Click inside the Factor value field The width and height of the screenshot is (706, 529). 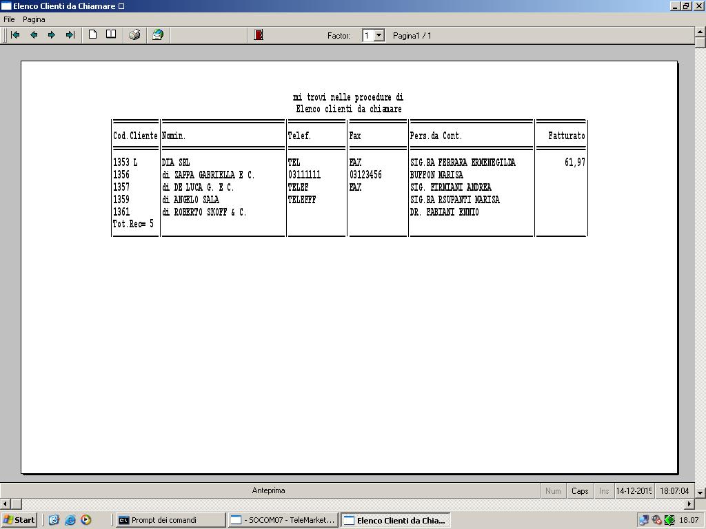click(368, 35)
